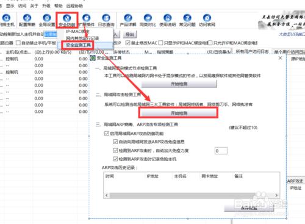This screenshot has width=305, height=224.
Task: Click the 扫描主机 scan hosts toolbar icon
Action: click(x=7, y=20)
